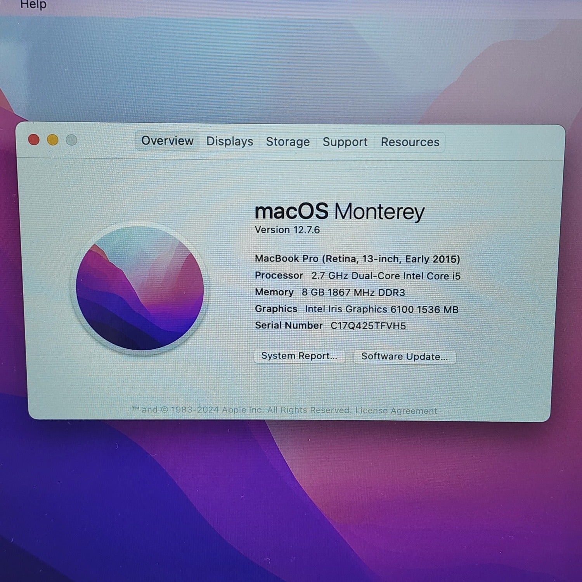
Task: Open the License Agreement link
Action: coord(396,411)
